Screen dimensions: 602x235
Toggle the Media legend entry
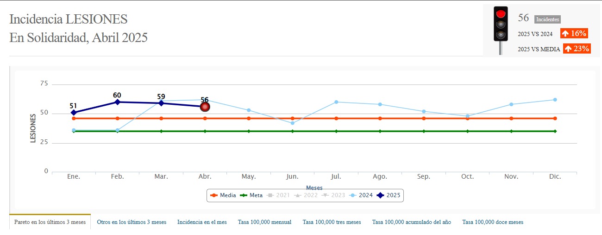pos(223,195)
